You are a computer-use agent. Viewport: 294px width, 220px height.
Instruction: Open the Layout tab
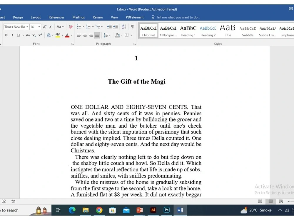36,17
